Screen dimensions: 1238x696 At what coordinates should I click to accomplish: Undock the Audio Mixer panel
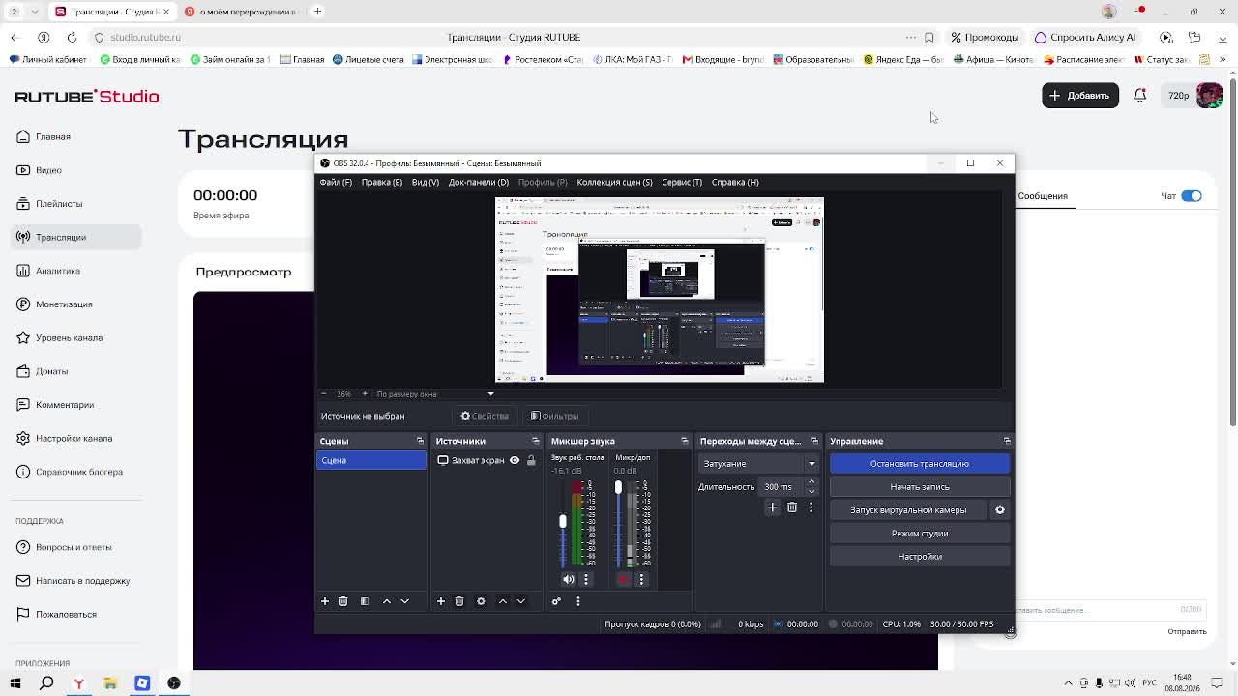pyautogui.click(x=685, y=441)
